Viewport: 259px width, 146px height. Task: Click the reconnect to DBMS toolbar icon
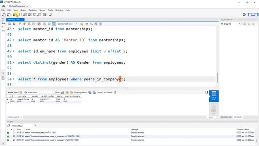point(50,15)
